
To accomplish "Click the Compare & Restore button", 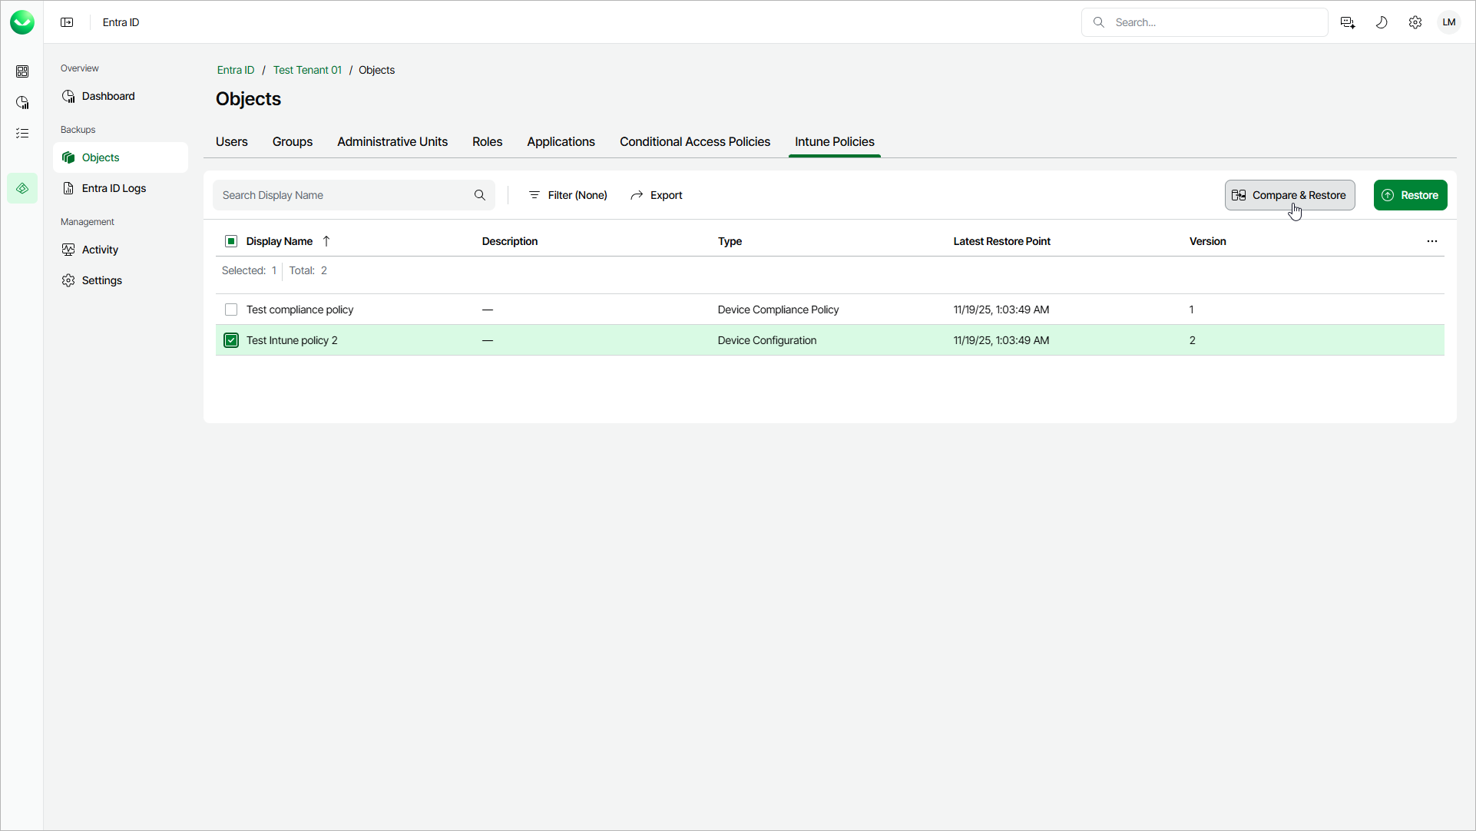I will pos(1290,195).
